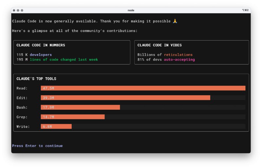Image resolution: width=262 pixels, height=168 pixels.
Task: Click the 'CLAUDE CODE IN VIBES' heading
Action: tap(159, 45)
